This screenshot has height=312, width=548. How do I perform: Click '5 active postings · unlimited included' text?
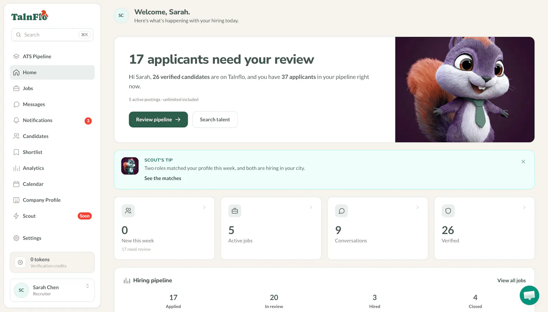point(163,100)
